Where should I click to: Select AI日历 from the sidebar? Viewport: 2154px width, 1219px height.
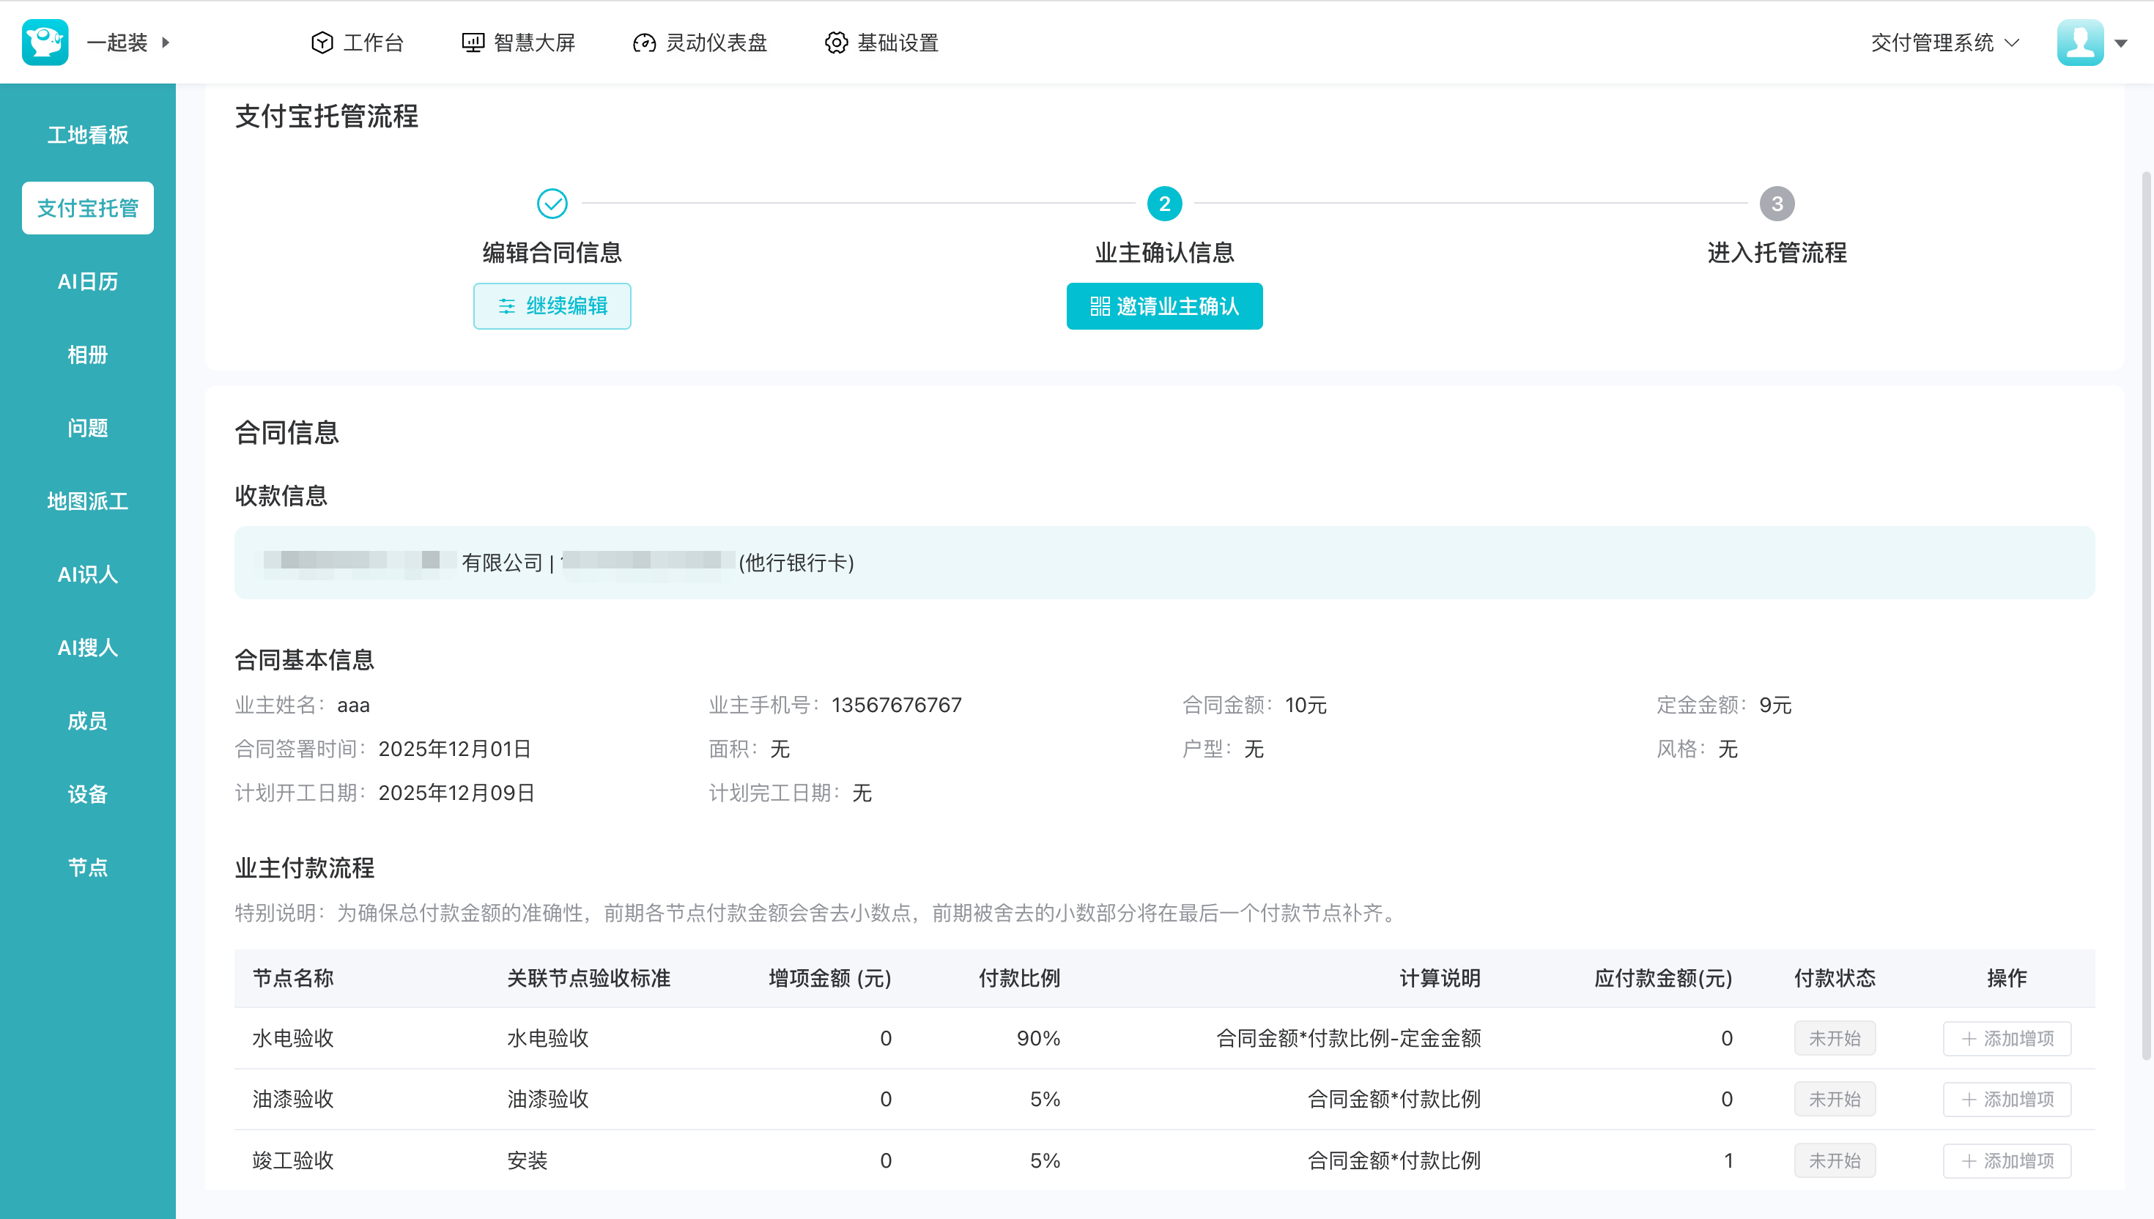[x=88, y=281]
